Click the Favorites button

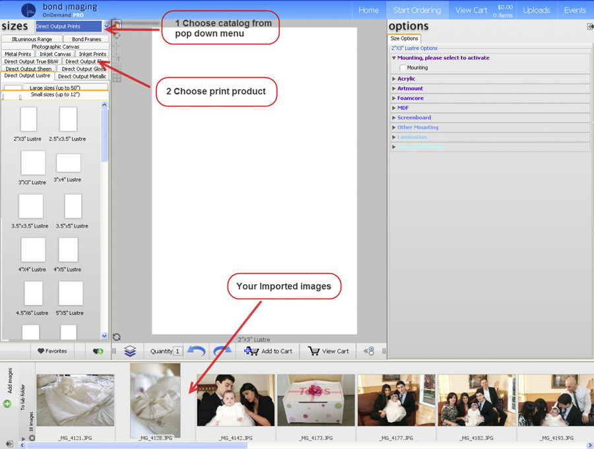click(x=52, y=351)
